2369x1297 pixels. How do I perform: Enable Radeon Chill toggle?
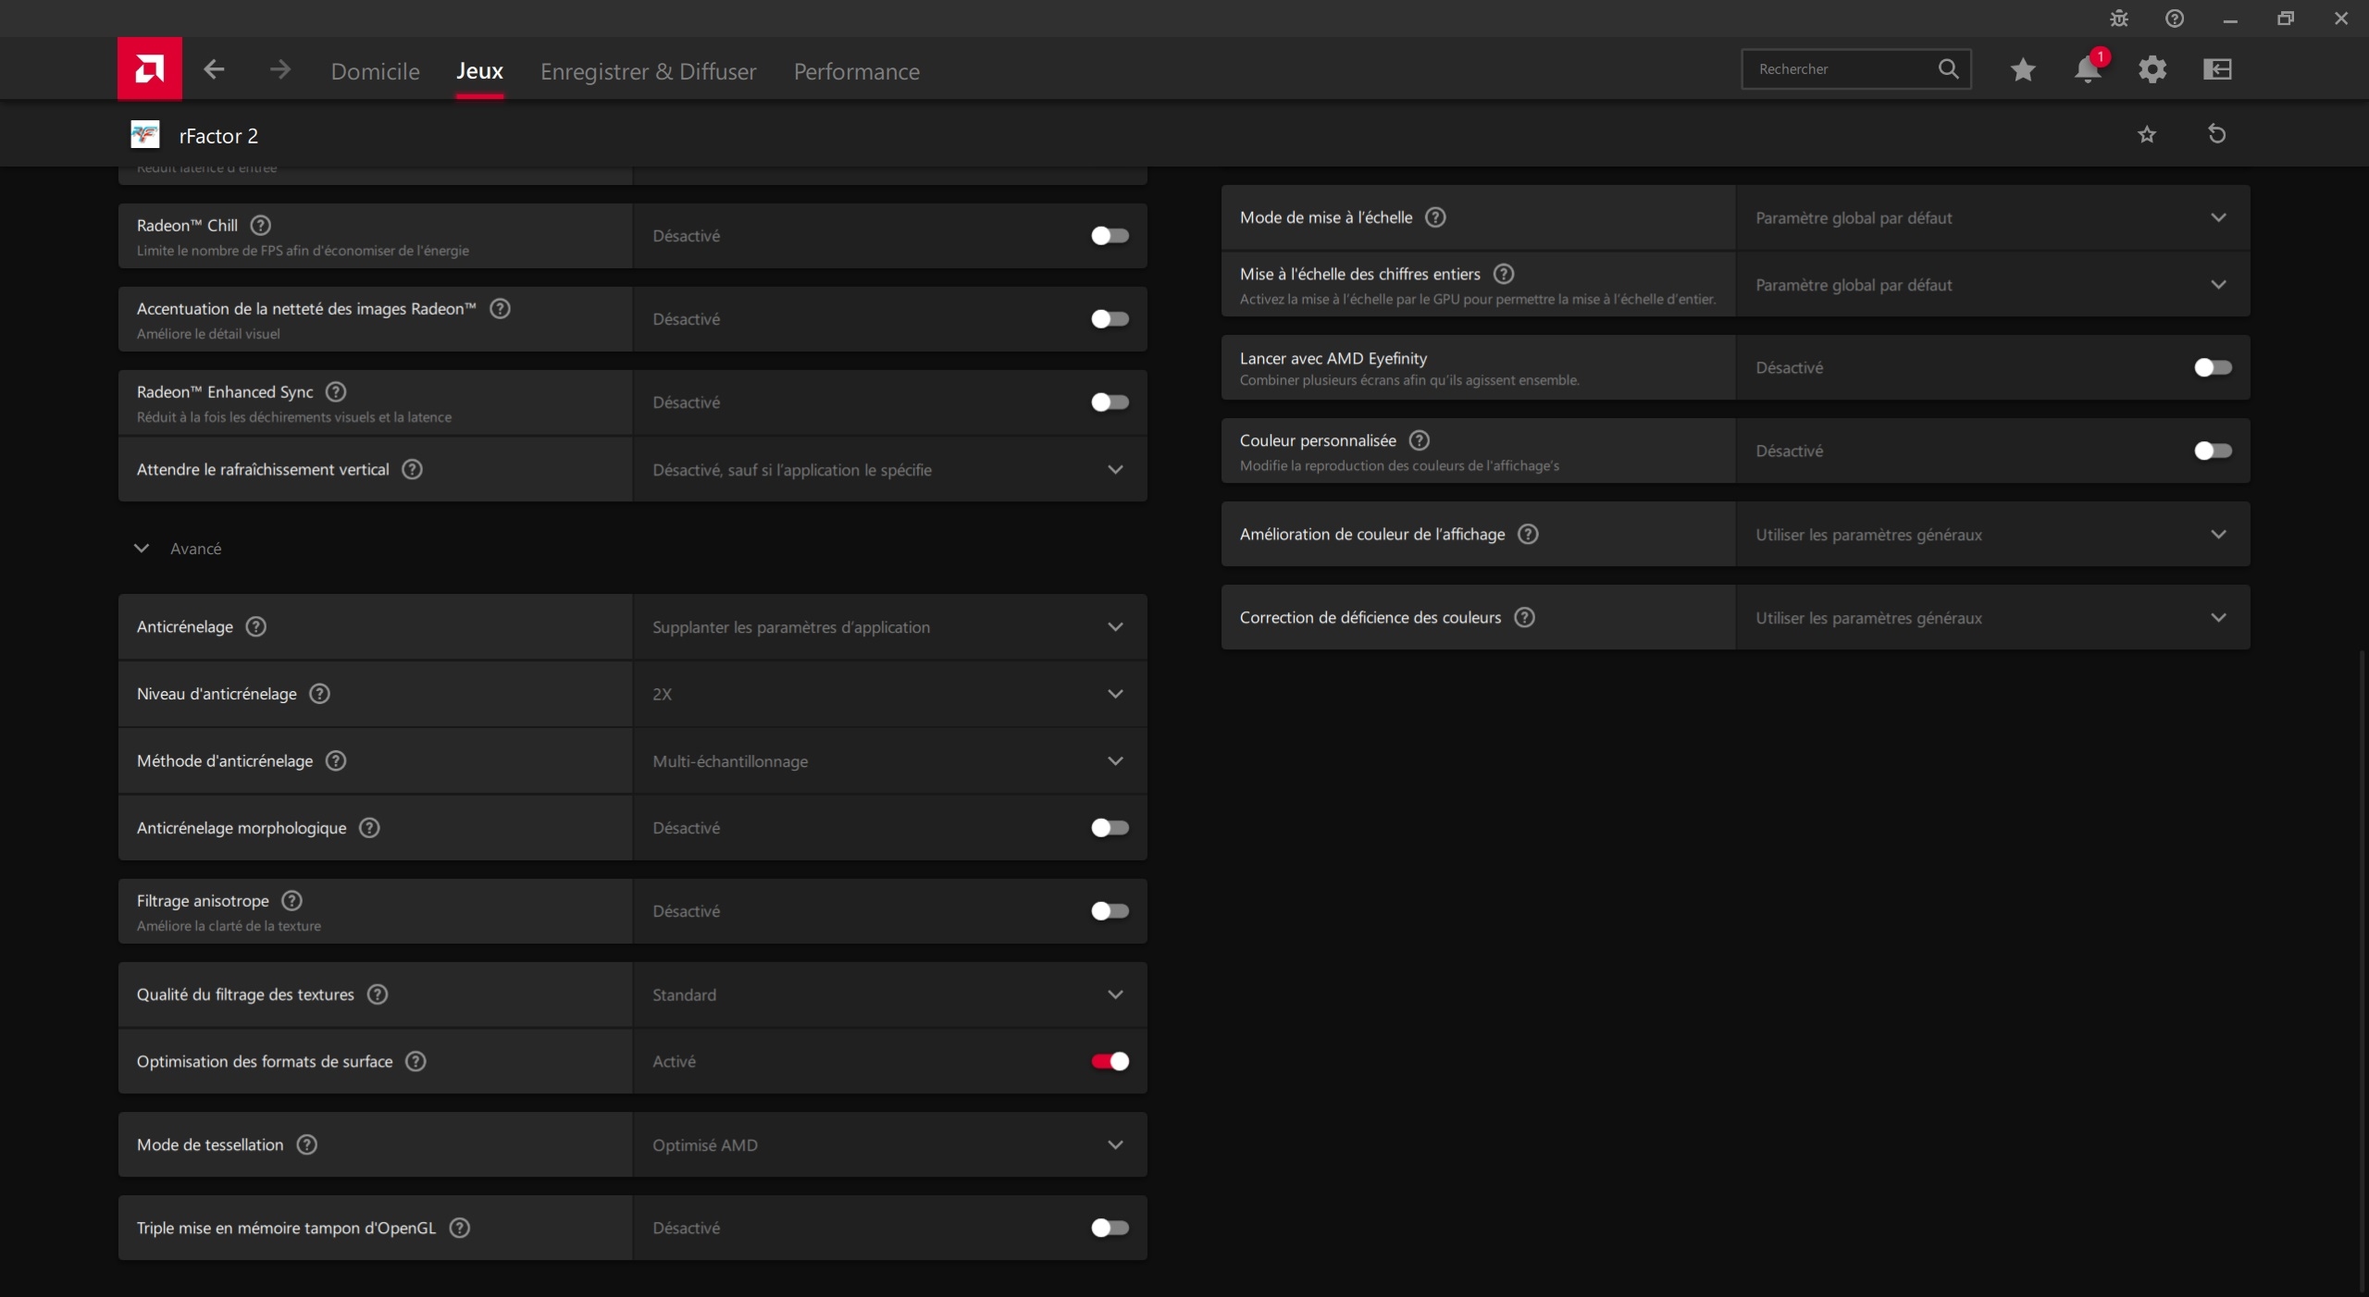tap(1109, 236)
